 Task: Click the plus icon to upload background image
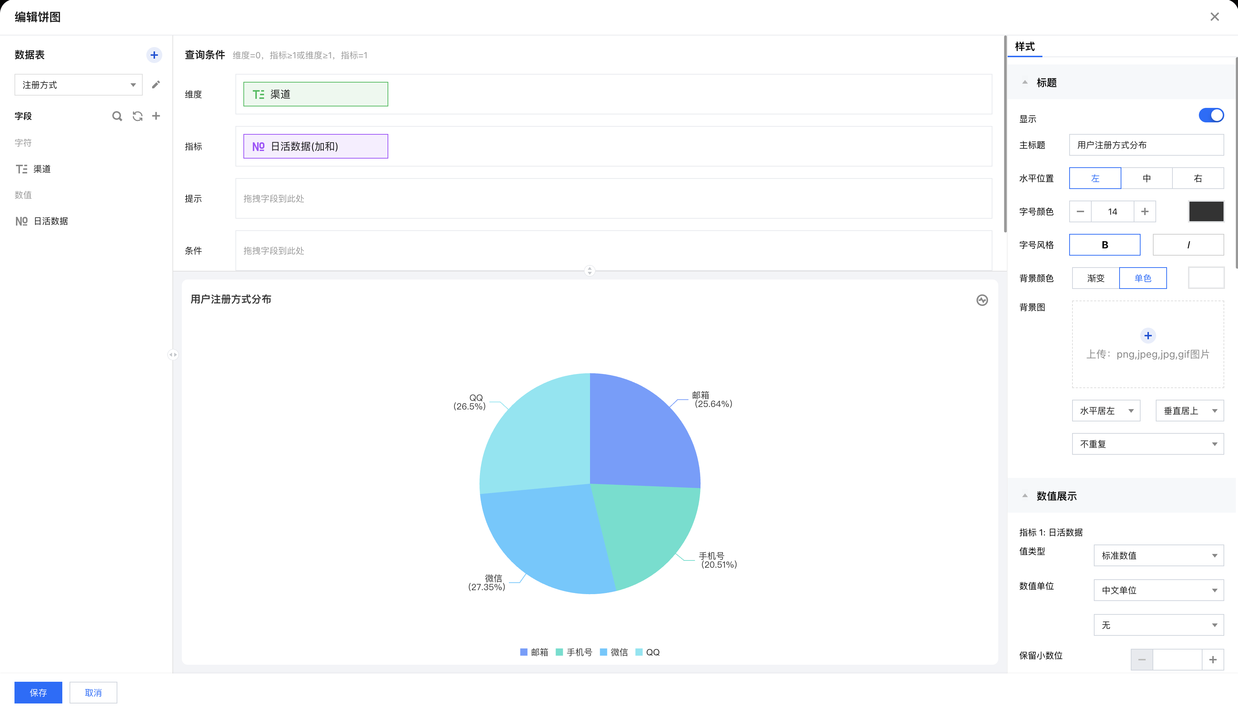tap(1148, 336)
